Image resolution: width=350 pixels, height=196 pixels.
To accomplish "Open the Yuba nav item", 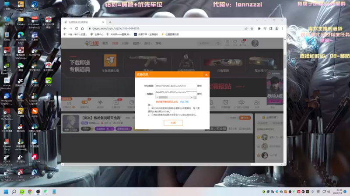I will tap(158, 43).
